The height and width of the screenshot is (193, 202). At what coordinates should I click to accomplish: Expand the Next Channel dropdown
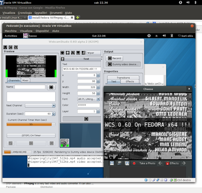(x=40, y=106)
